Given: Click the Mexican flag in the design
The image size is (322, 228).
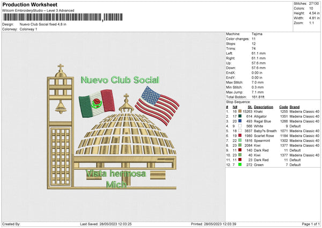Looking at the screenshot, I should click(x=97, y=103).
